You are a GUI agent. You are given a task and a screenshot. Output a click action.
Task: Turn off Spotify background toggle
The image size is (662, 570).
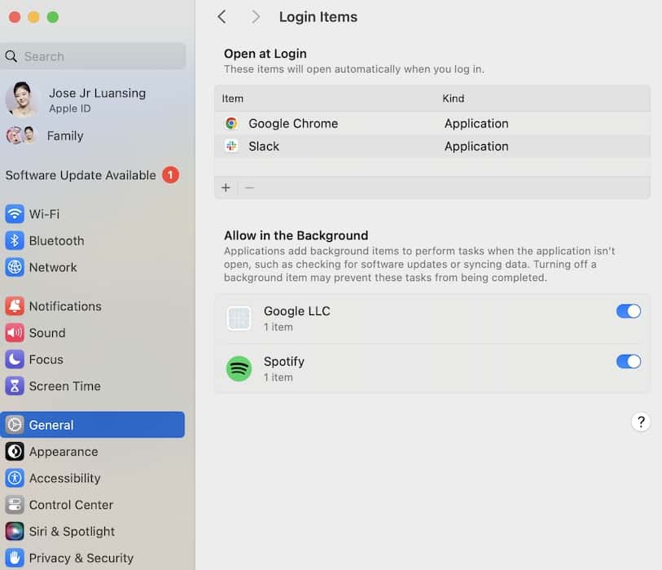(628, 362)
